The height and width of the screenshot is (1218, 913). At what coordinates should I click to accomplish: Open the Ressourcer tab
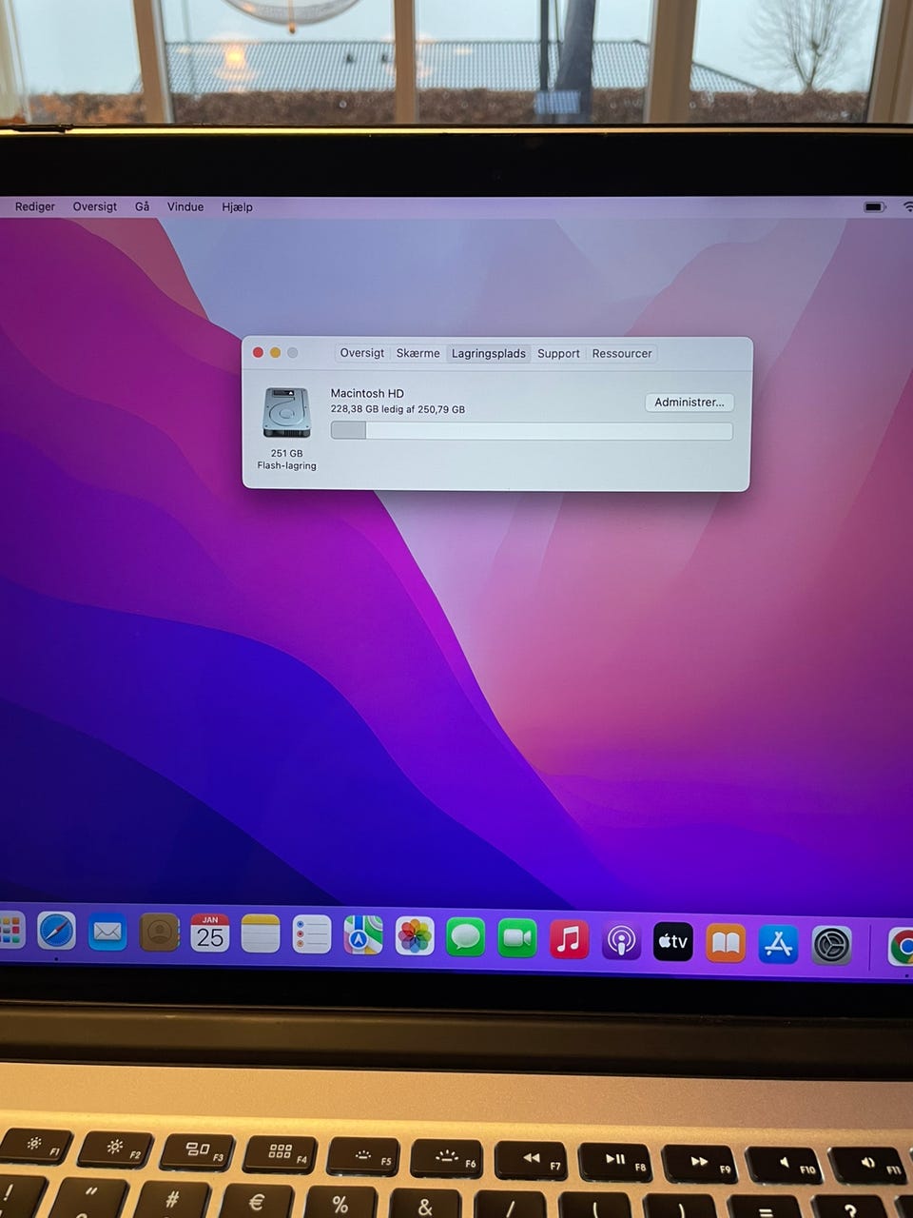click(x=622, y=353)
